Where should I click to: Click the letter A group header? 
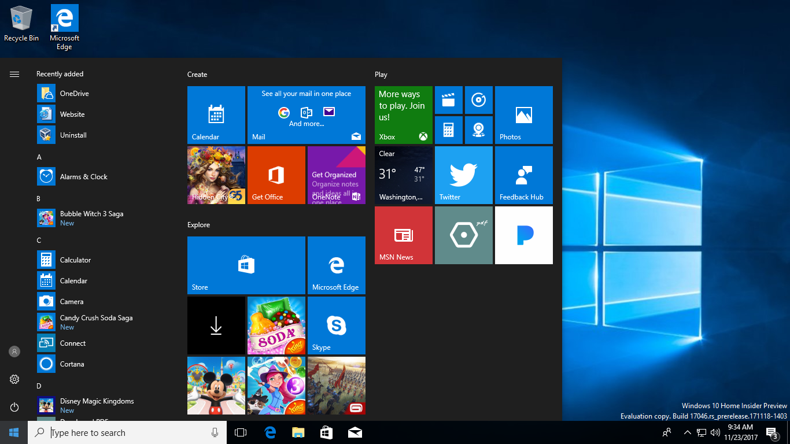tap(39, 157)
